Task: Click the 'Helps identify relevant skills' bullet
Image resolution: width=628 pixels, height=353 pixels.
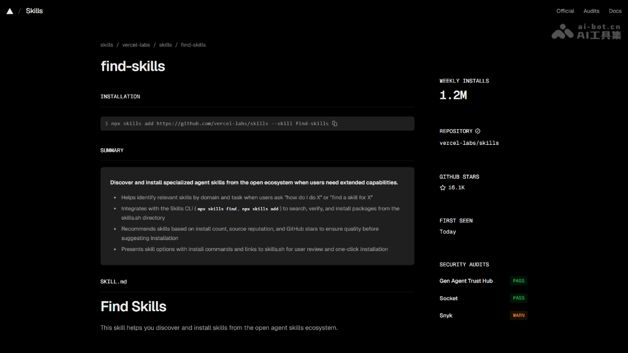Action: coord(247,198)
